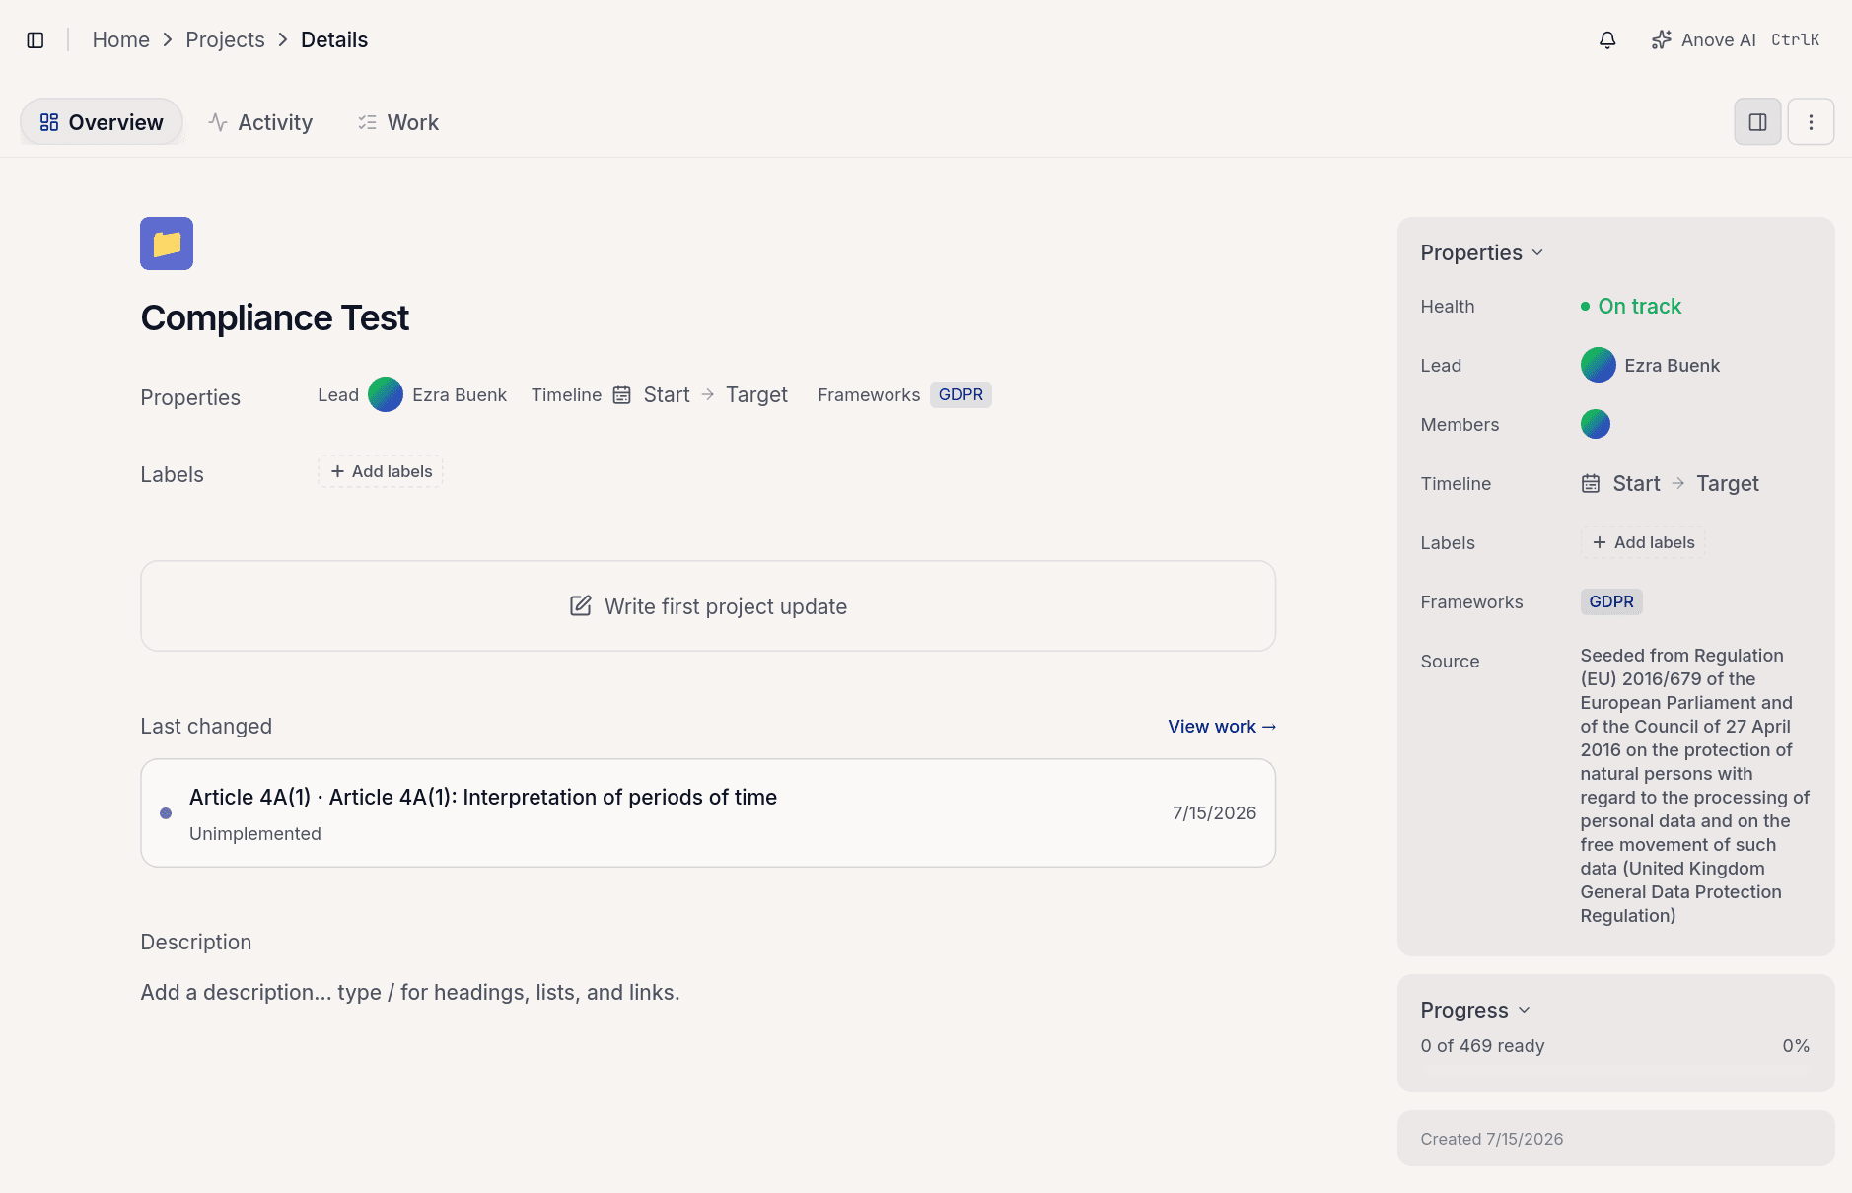This screenshot has width=1852, height=1193.
Task: Click status dot on Article 4A(1)
Action: (166, 813)
